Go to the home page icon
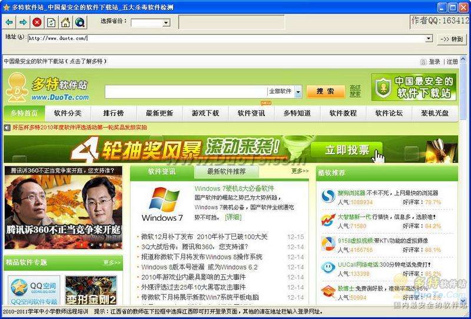Image resolution: width=471 pixels, height=319 pixels. click(x=65, y=22)
